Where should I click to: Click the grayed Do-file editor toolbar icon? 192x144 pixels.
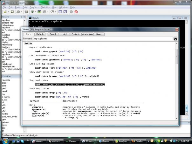(x=44, y=12)
